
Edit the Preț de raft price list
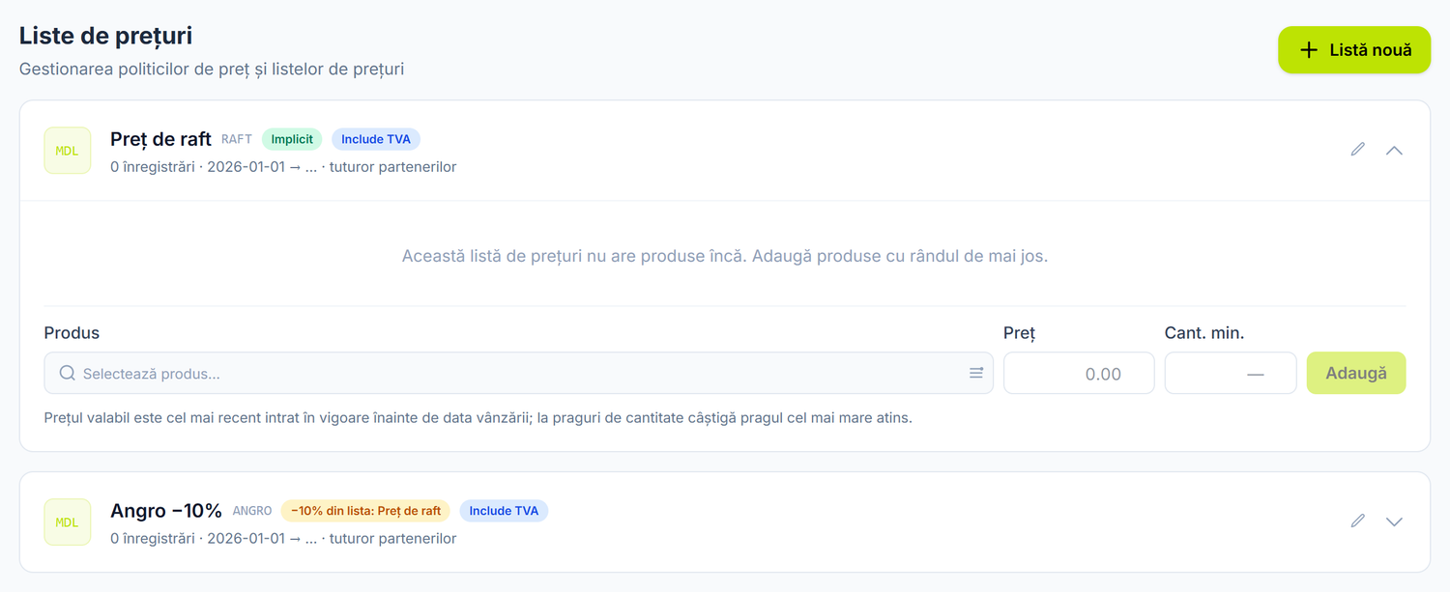point(1358,150)
